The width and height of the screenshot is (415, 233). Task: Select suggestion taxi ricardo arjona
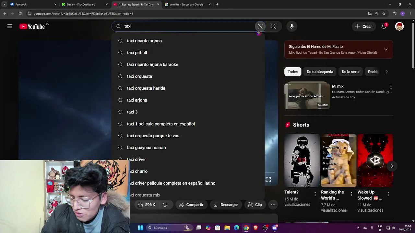[x=188, y=41]
